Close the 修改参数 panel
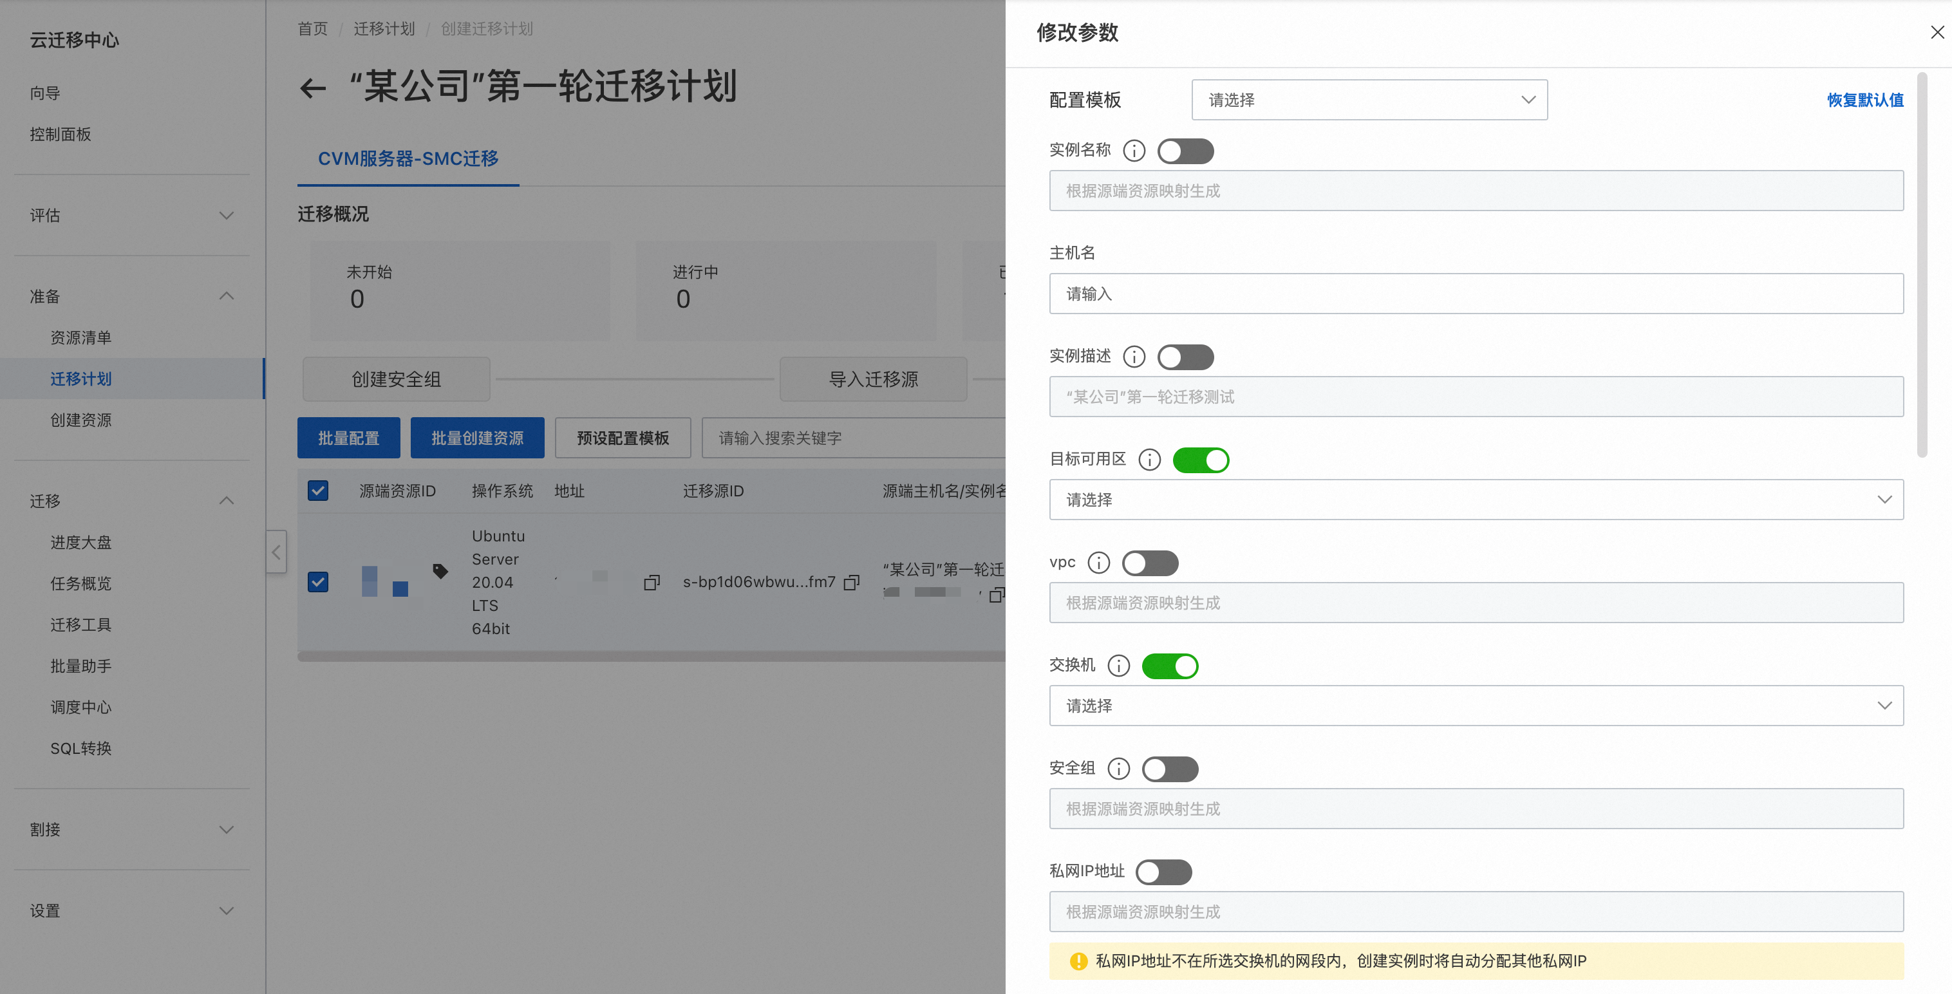 pos(1937,32)
